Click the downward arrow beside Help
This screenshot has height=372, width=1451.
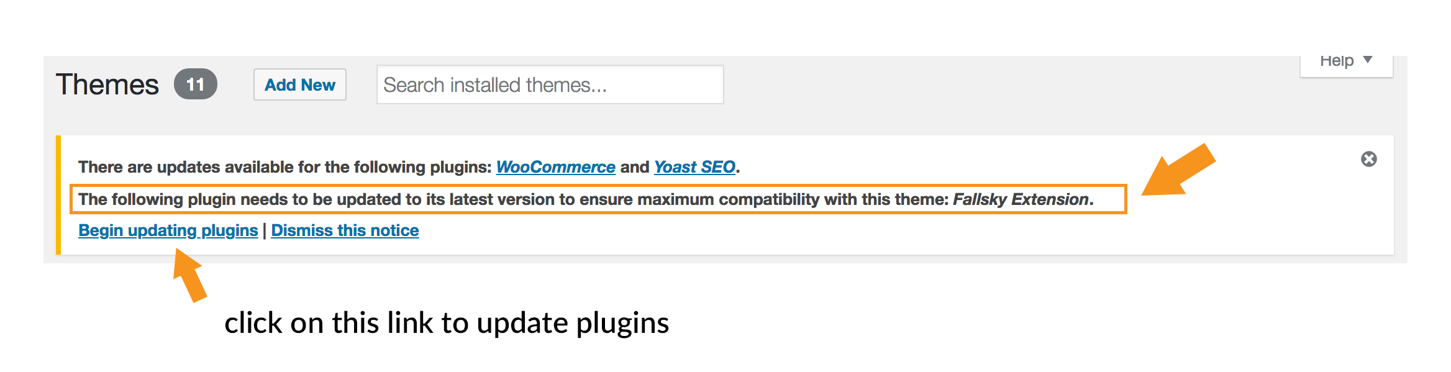pos(1369,60)
